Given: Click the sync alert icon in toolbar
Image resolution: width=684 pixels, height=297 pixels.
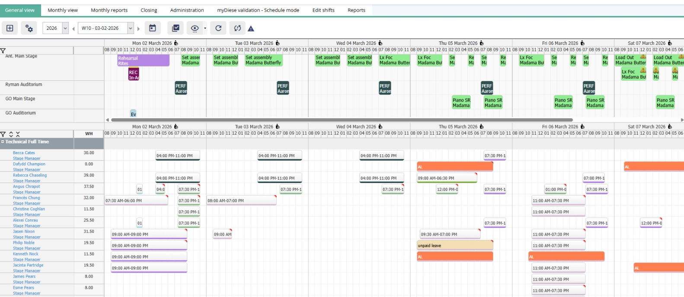Looking at the screenshot, I should [x=237, y=28].
